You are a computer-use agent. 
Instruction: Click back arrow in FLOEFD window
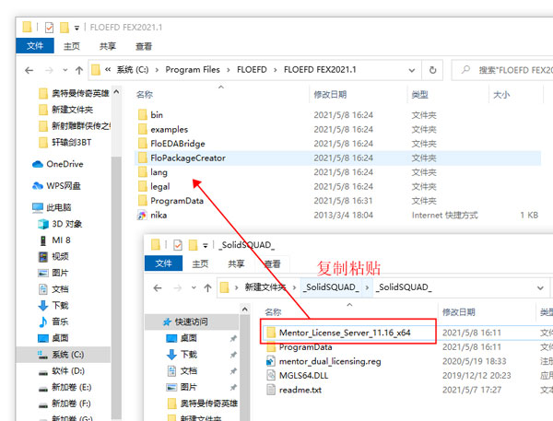pos(29,70)
